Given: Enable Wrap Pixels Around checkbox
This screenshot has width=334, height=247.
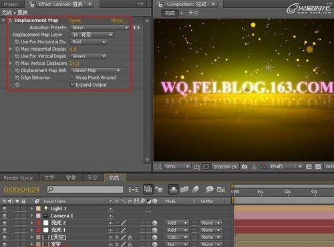Looking at the screenshot, I should point(72,77).
